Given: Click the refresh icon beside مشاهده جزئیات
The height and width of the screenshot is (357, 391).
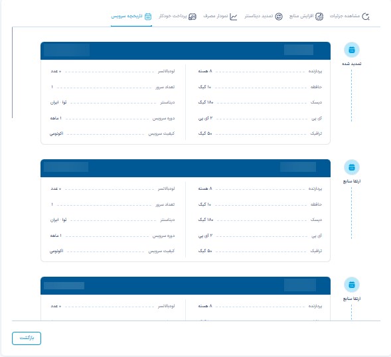Looking at the screenshot, I should tap(366, 17).
